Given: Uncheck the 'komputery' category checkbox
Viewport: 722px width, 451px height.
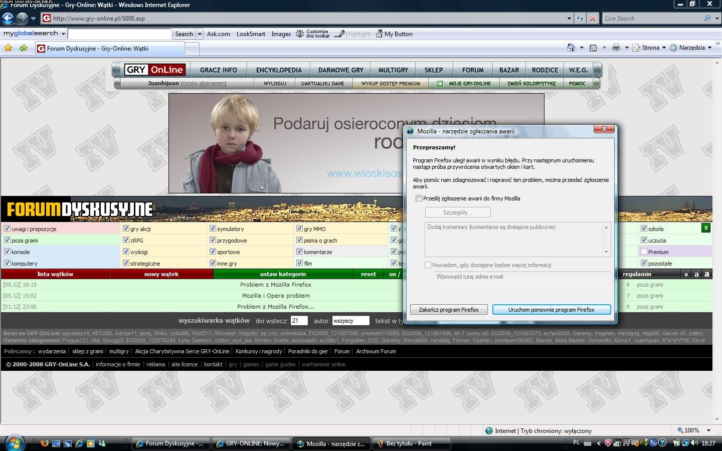Looking at the screenshot, I should click(x=7, y=263).
